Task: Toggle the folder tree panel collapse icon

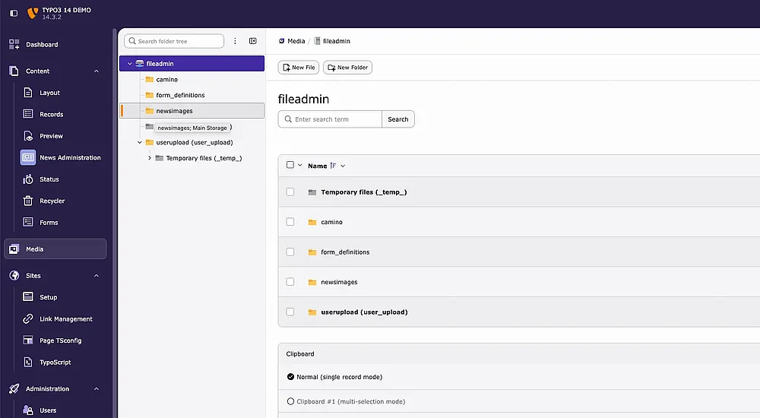Action: [x=252, y=41]
